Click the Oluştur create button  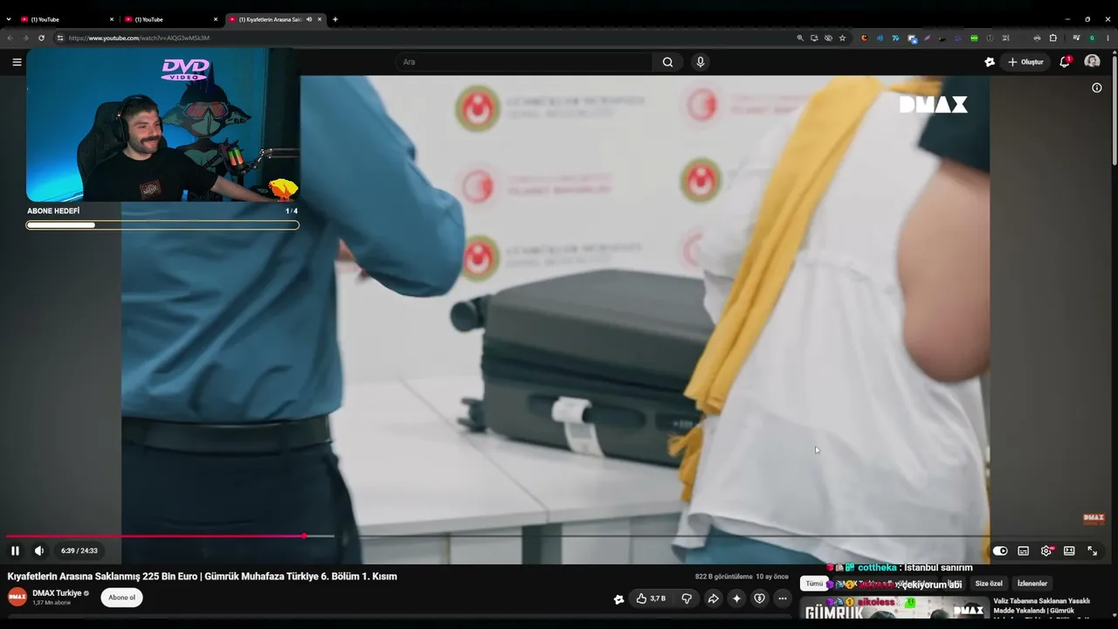click(x=1025, y=62)
